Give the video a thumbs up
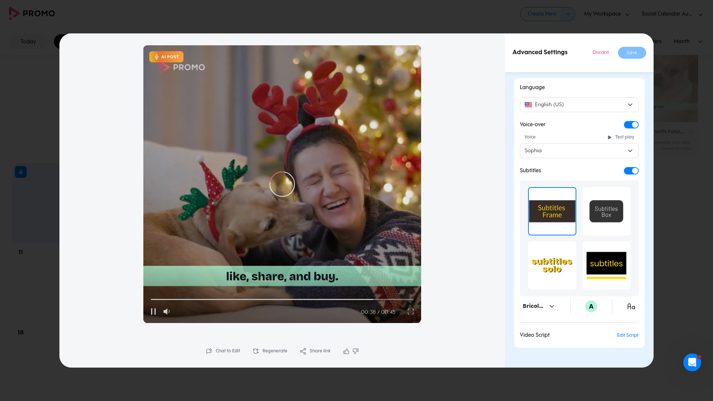The height and width of the screenshot is (401, 713). pos(346,351)
